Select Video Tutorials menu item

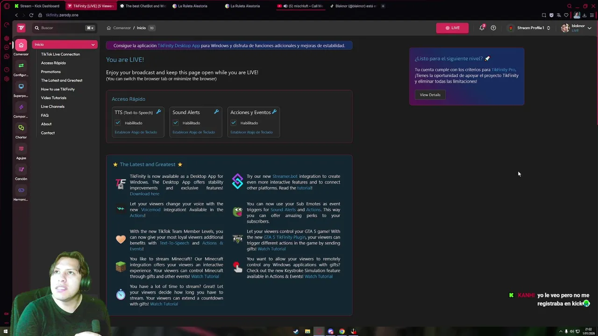(x=53, y=98)
